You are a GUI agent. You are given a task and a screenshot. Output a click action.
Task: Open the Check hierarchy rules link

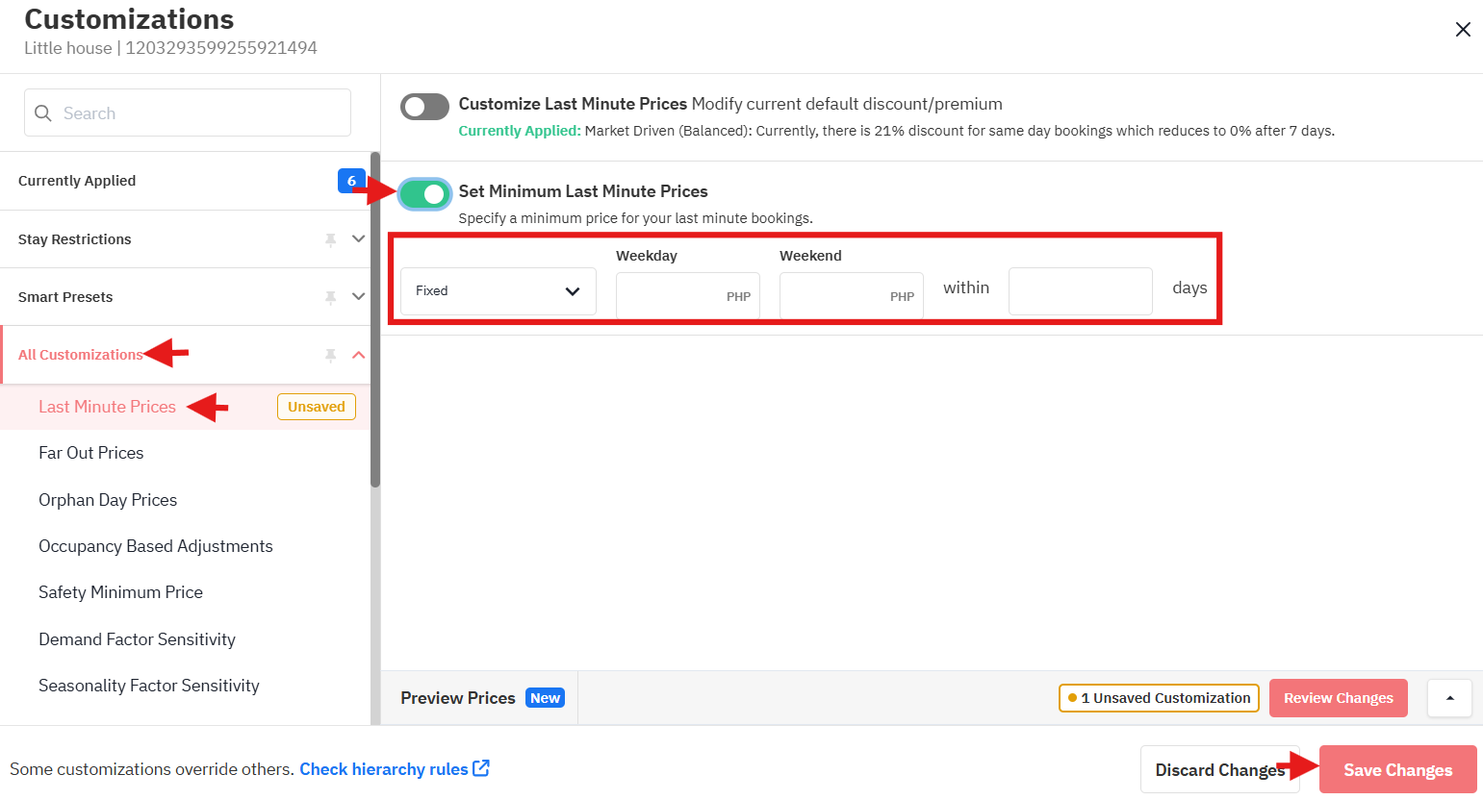click(384, 768)
